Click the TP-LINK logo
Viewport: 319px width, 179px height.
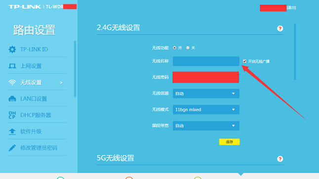[25, 7]
